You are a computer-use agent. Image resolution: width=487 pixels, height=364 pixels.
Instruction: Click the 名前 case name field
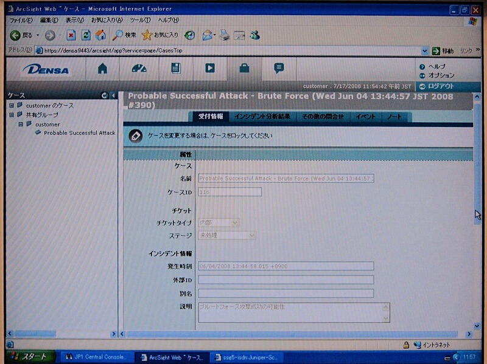pos(286,179)
